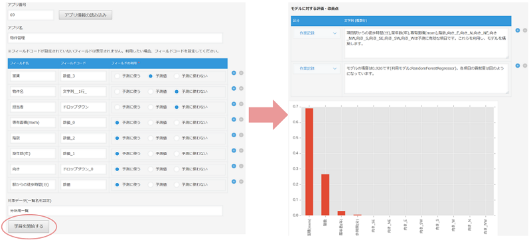Add a row after the RandomForestRegressor note
The image size is (531, 242).
[518, 66]
